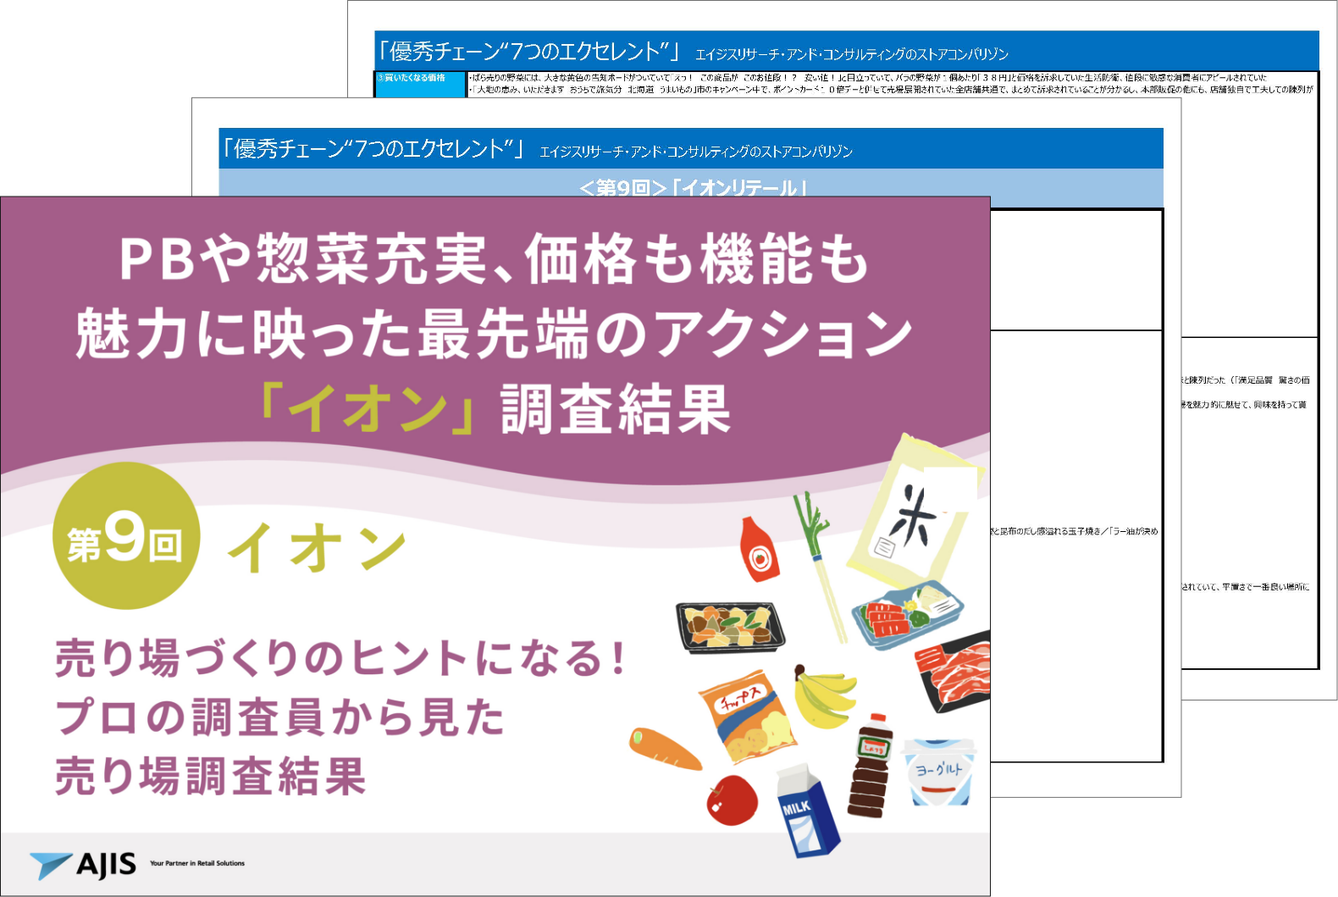Click the bottom line 売り場調査結果
The image size is (1338, 897).
[x=211, y=776]
